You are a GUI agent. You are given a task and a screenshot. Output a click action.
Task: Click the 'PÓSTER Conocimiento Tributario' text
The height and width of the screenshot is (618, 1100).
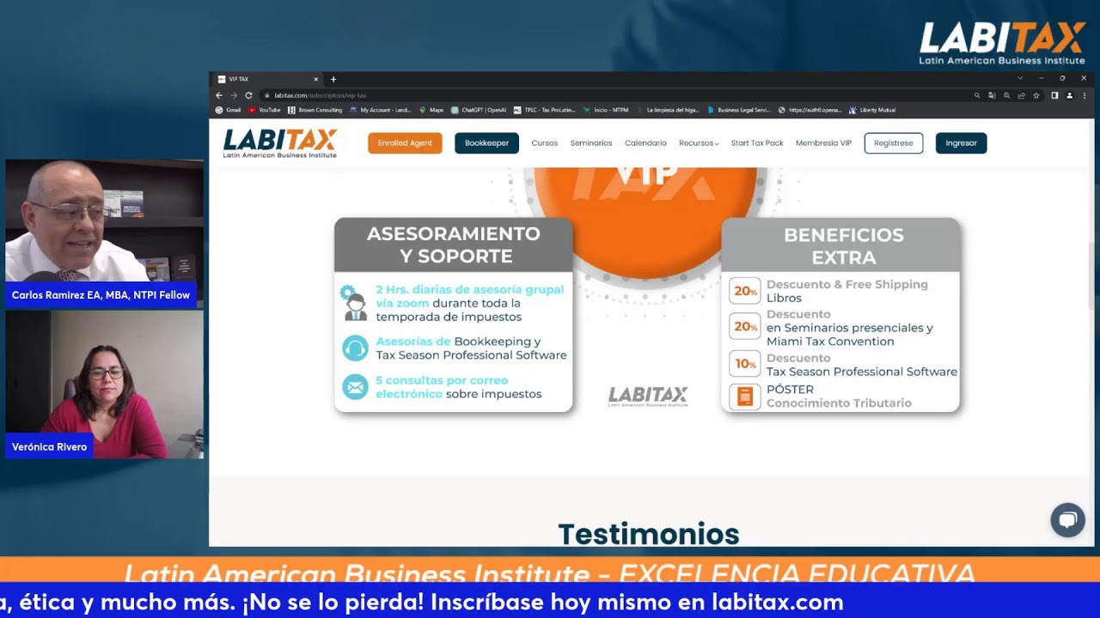point(839,396)
